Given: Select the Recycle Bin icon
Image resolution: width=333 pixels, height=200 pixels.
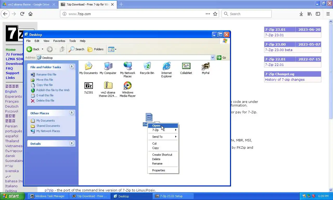Looking at the screenshot, I should pos(147,68).
